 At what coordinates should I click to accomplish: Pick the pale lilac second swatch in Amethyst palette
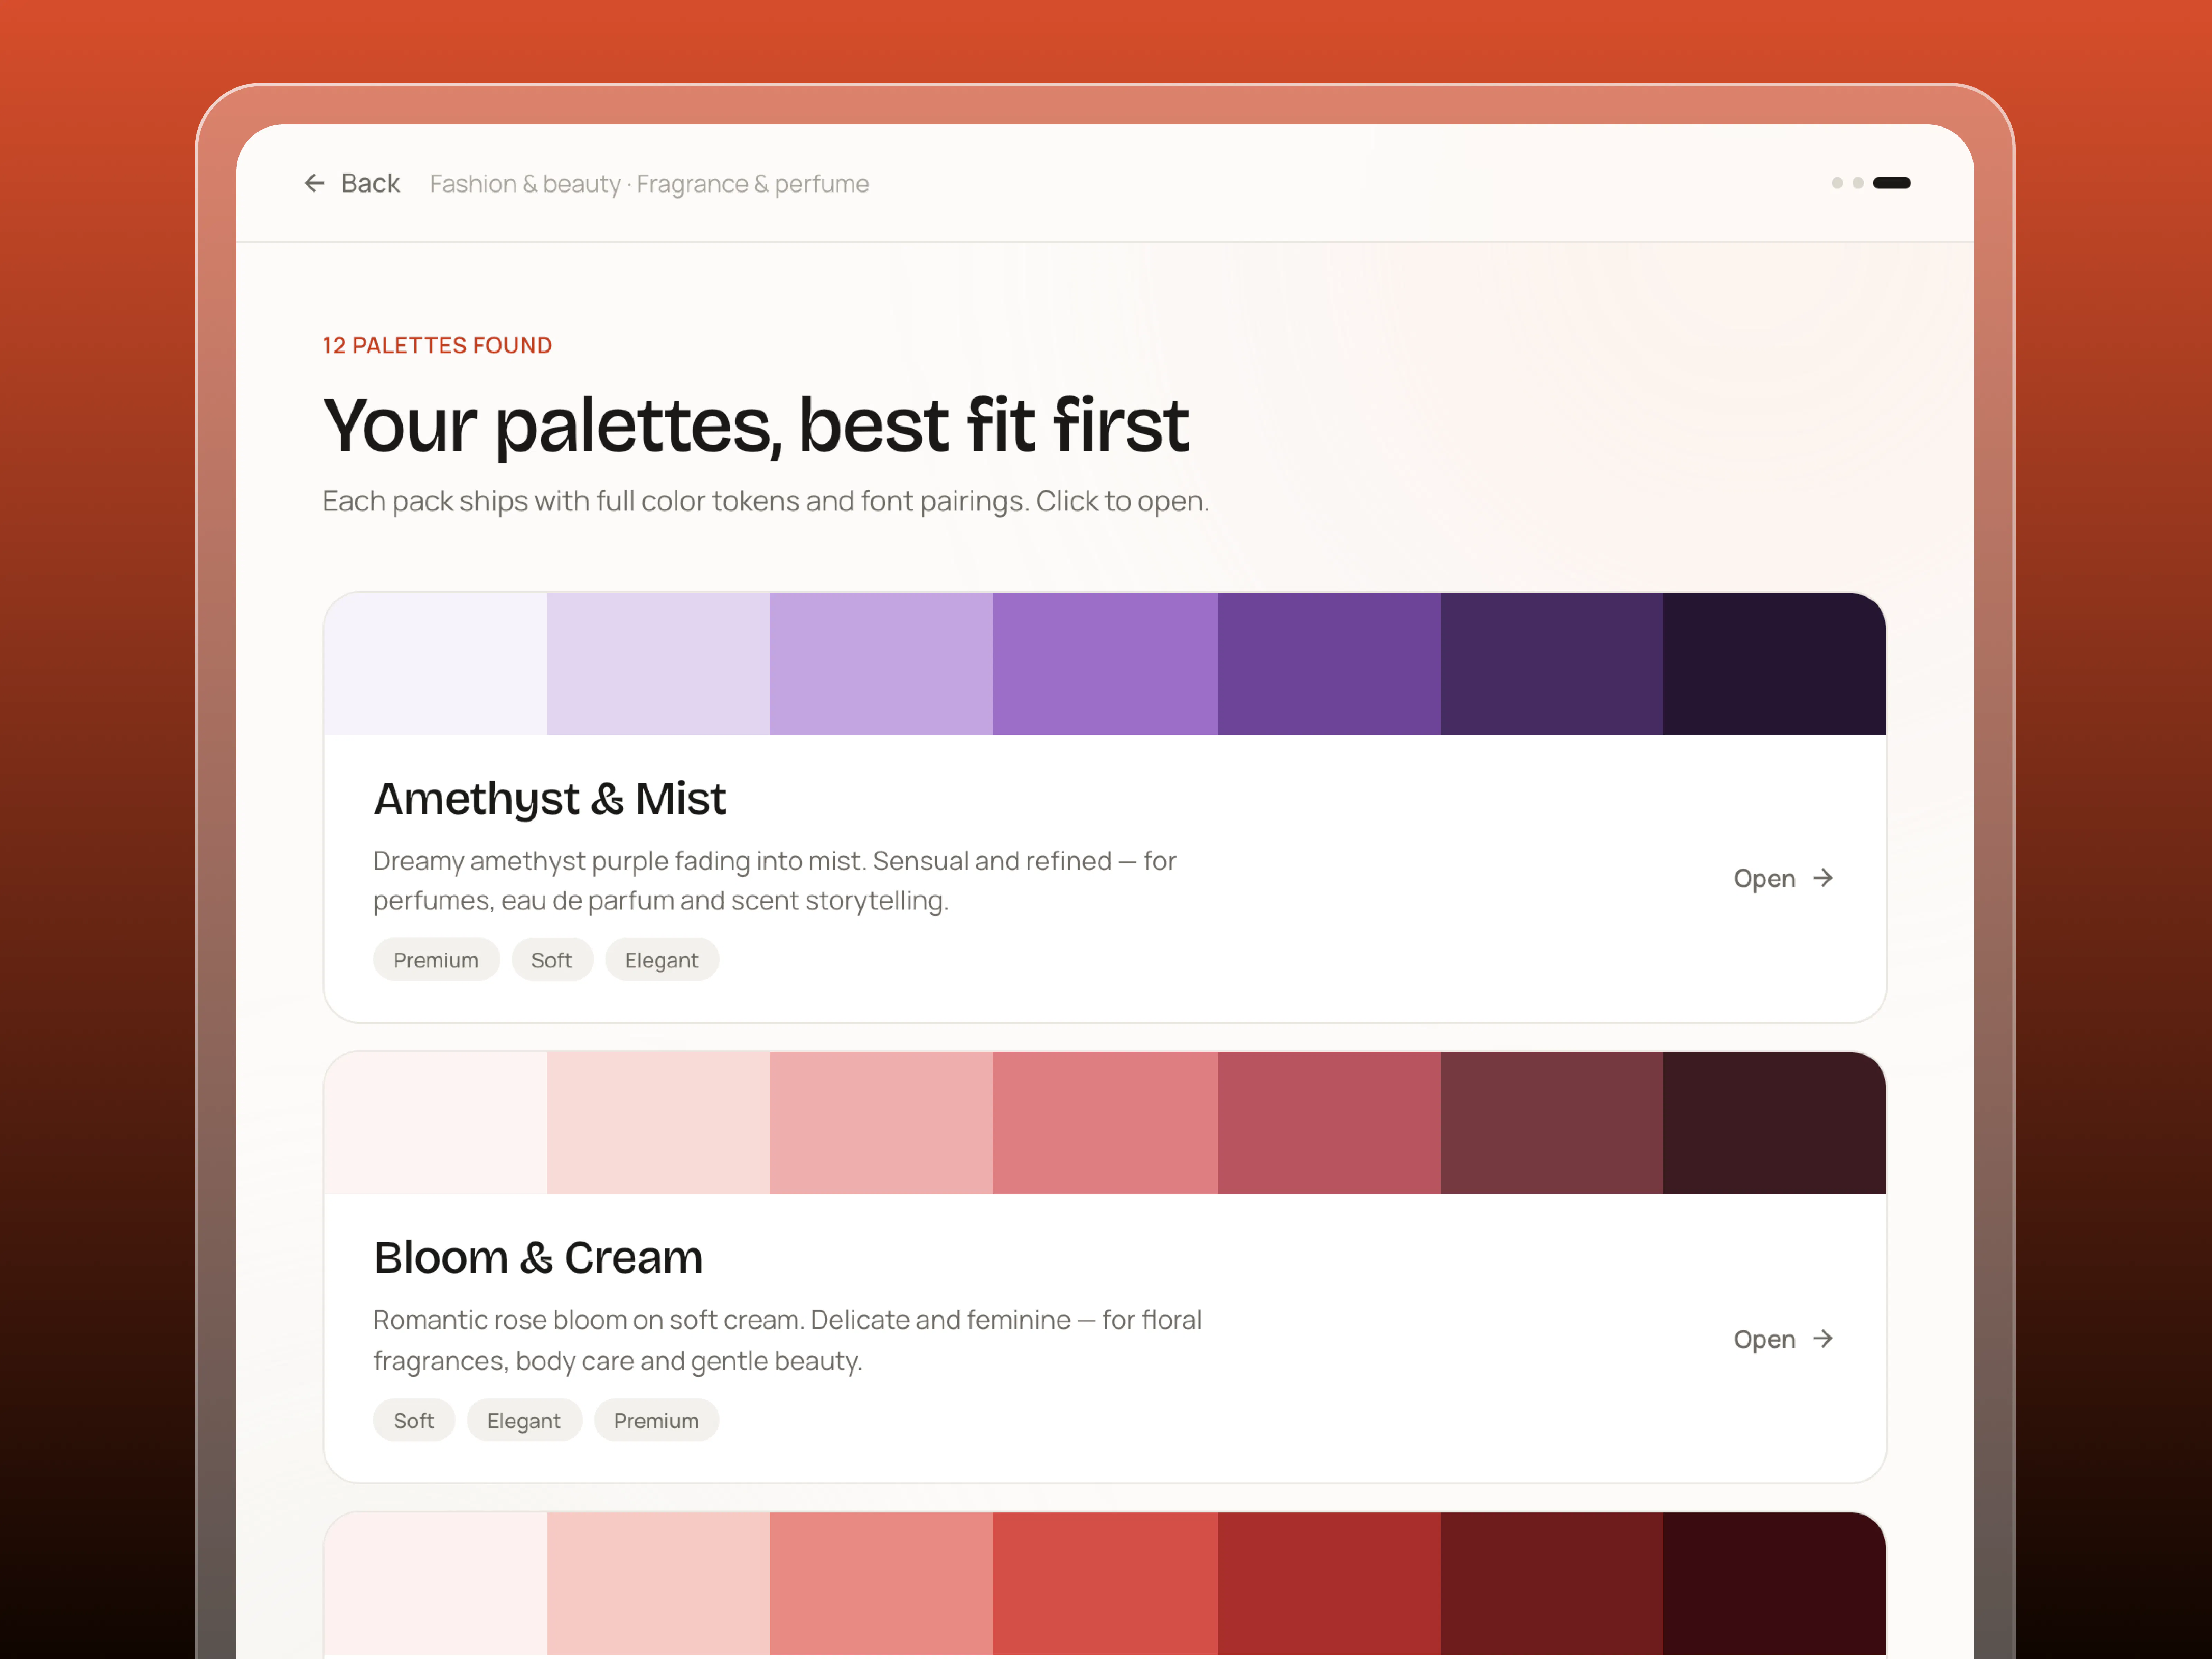(658, 664)
